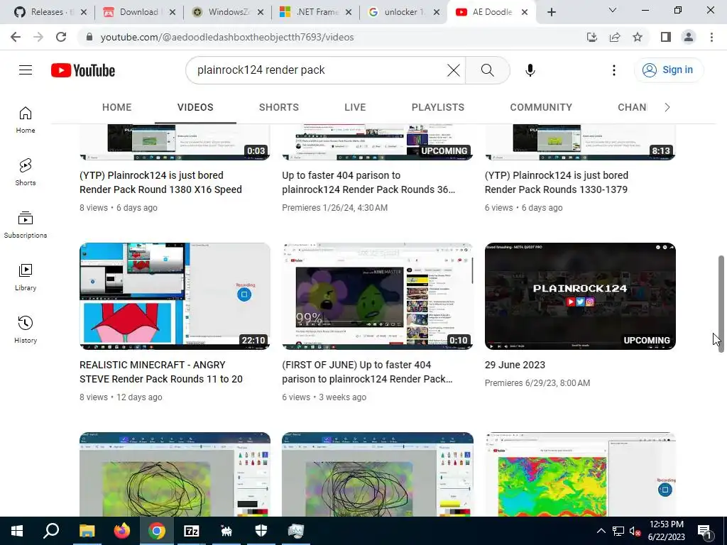
Task: Switch to the WindowsZ browser tab
Action: [x=227, y=12]
